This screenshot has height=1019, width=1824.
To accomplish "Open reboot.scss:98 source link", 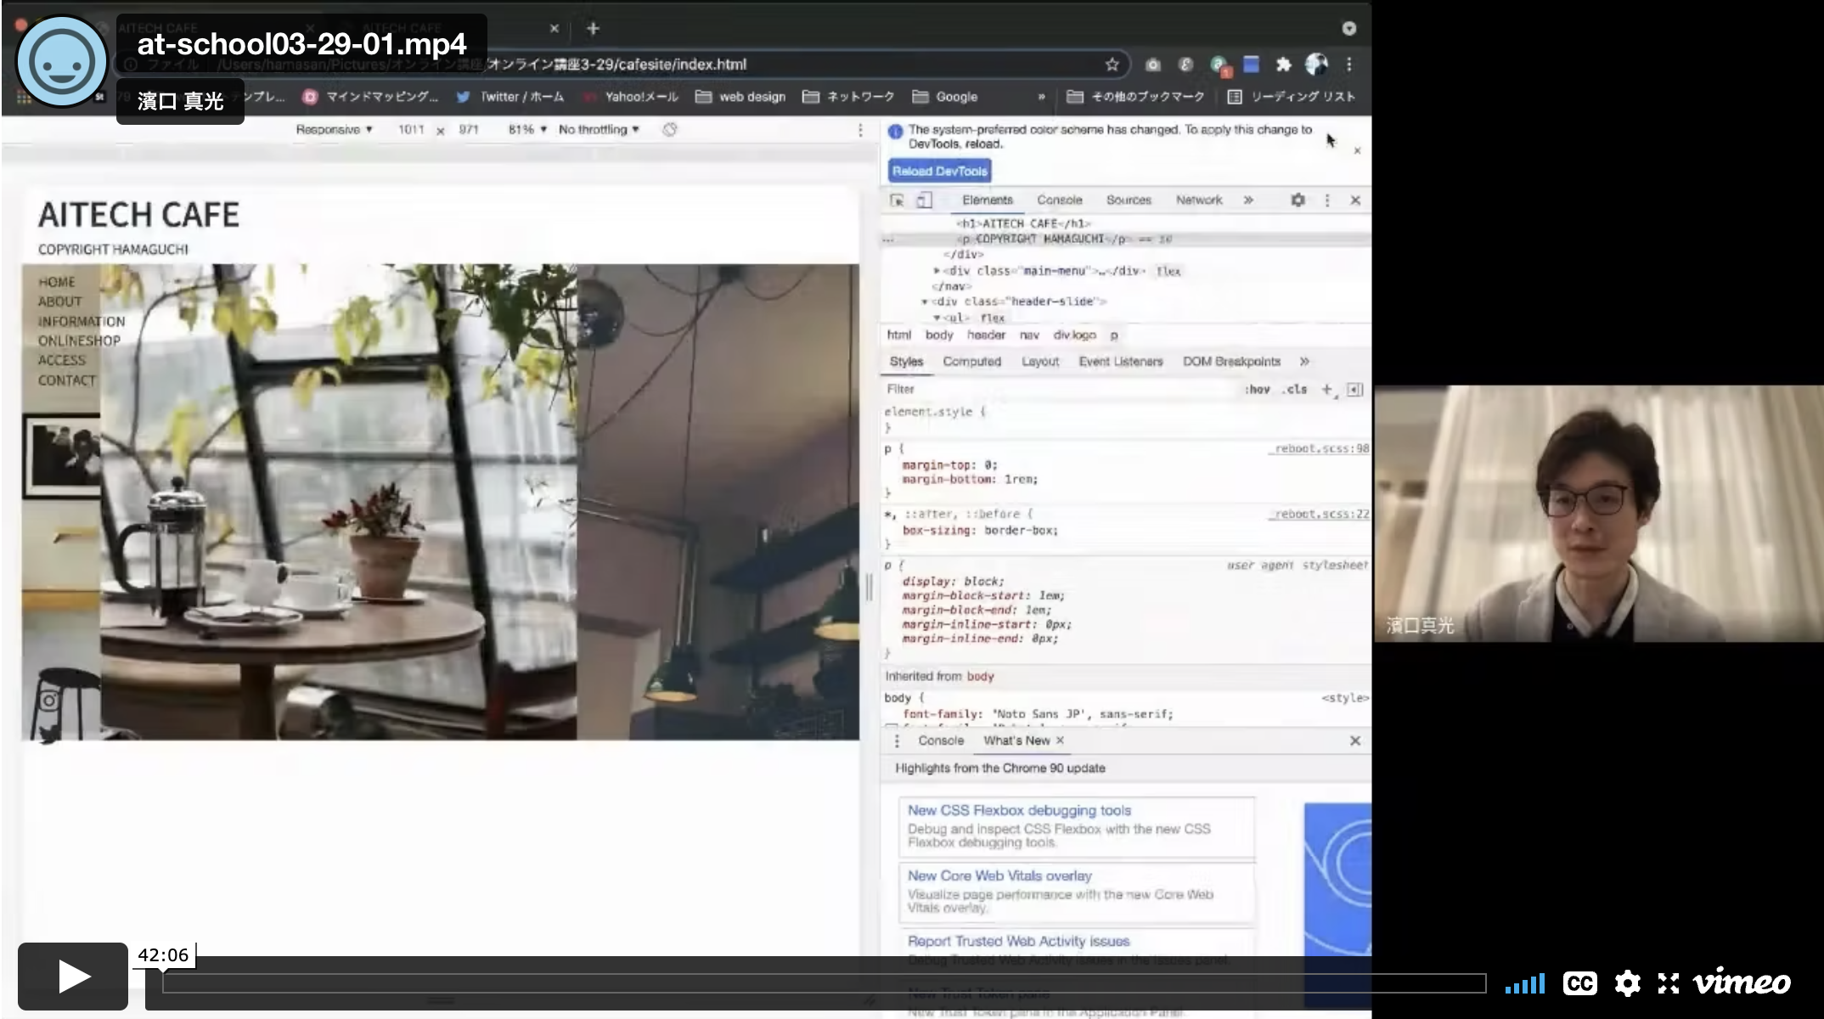I will (1320, 448).
